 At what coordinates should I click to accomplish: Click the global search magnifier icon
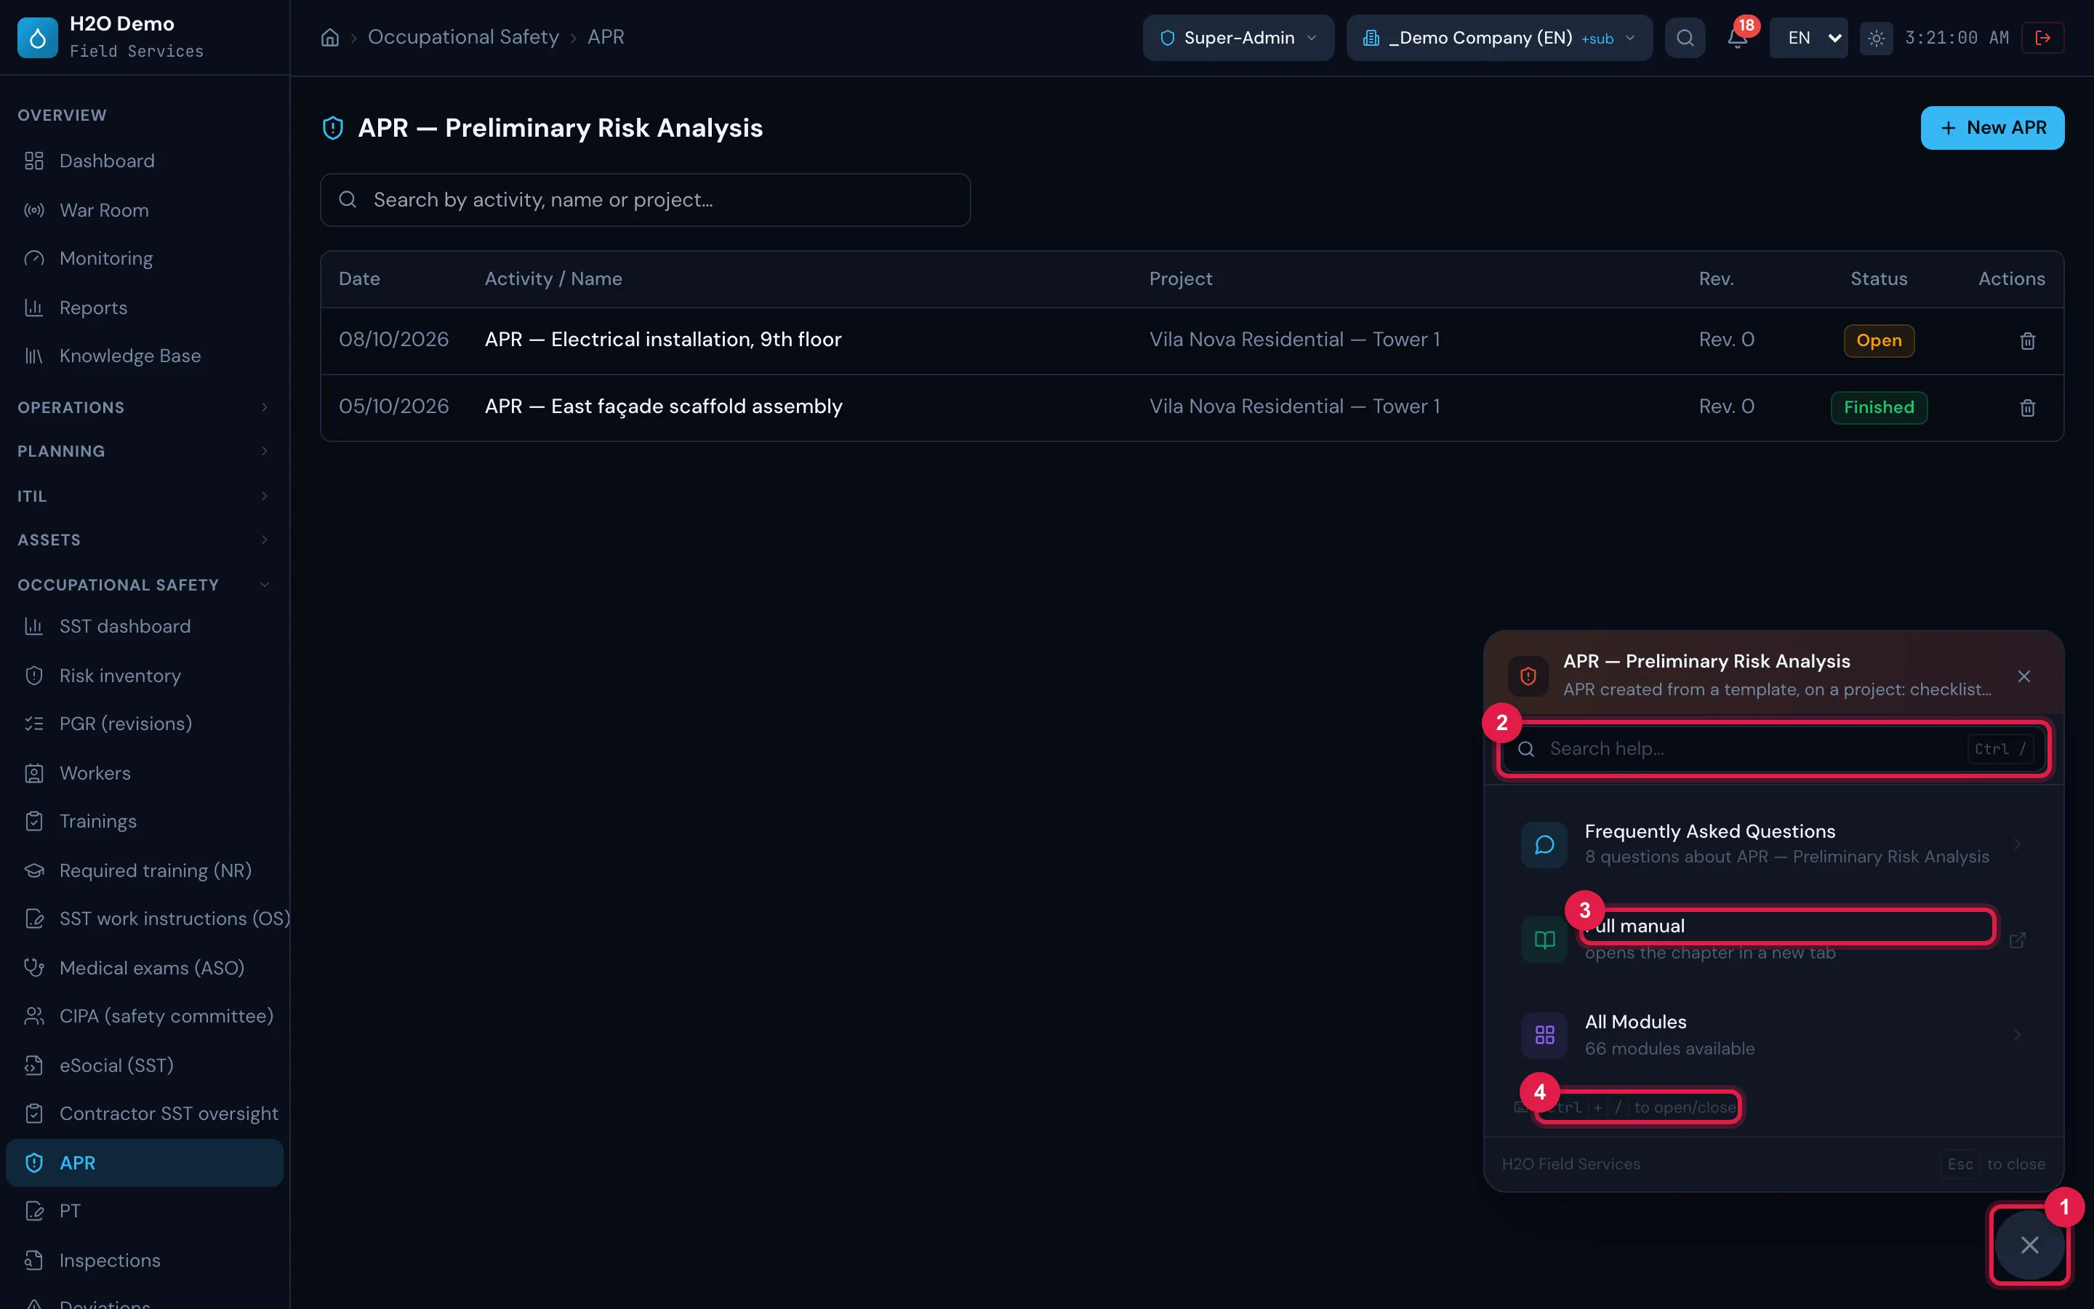pos(1685,38)
